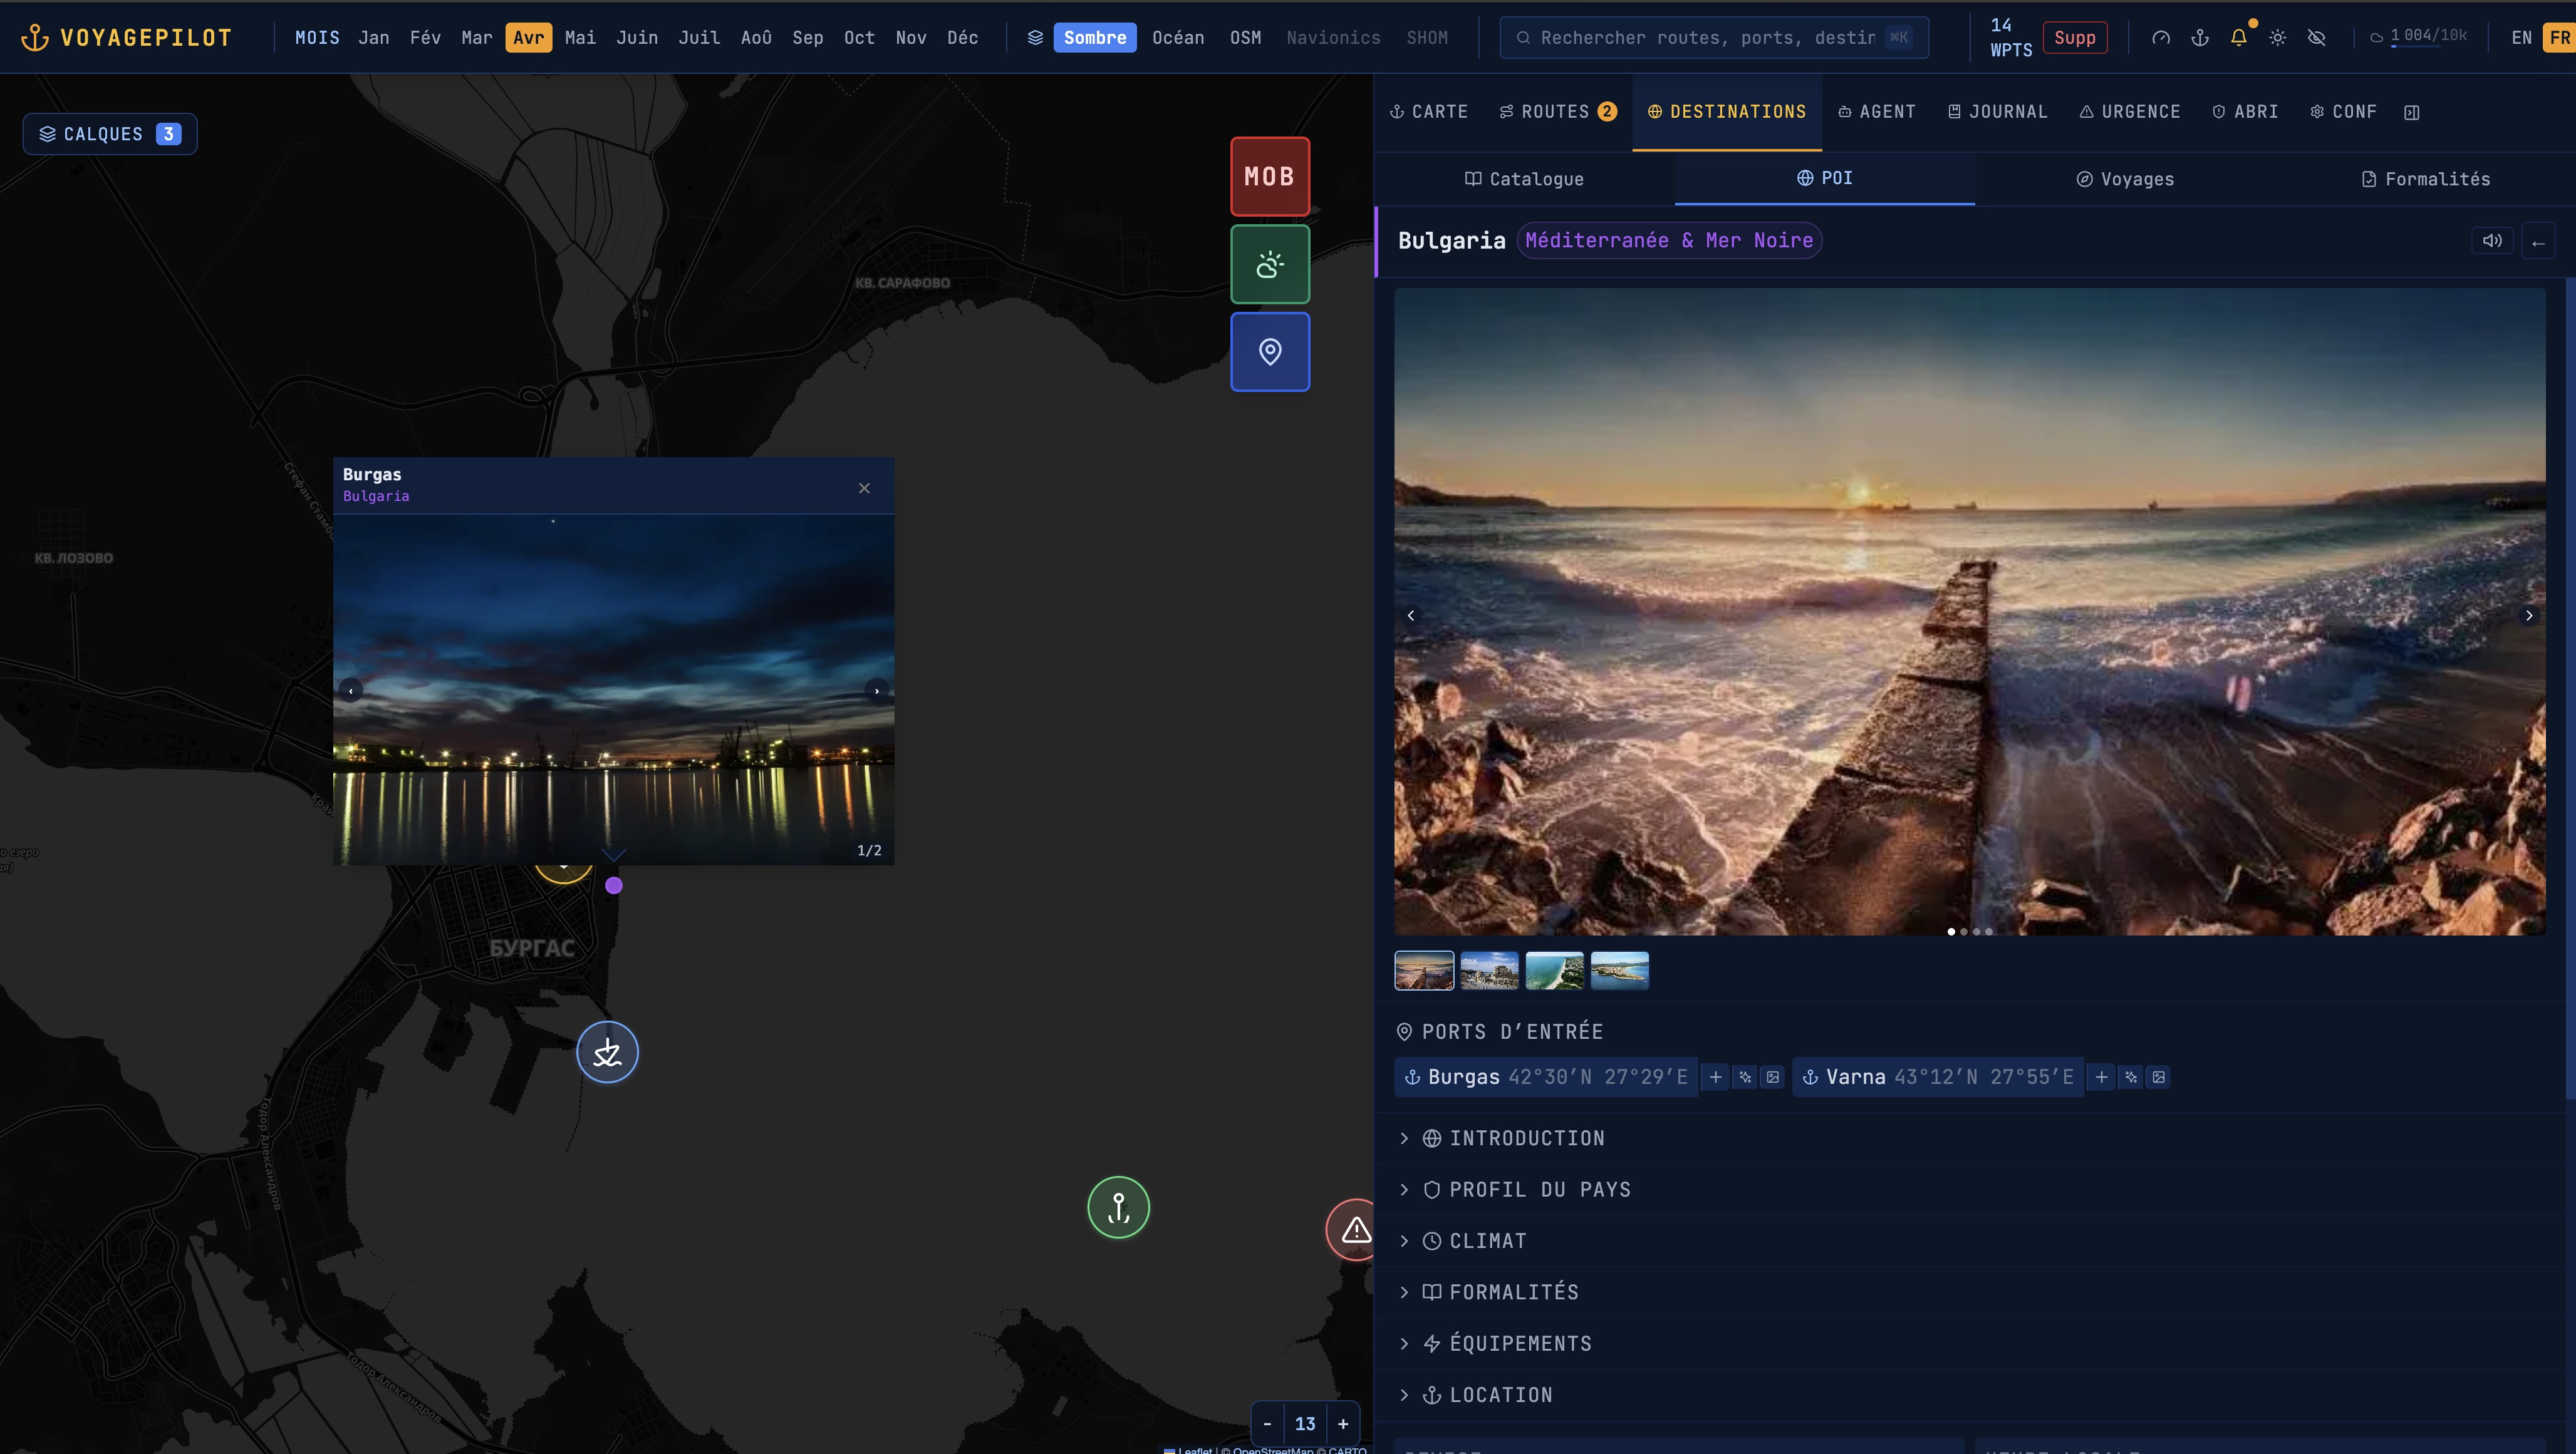This screenshot has width=2576, height=1454.
Task: Expand the INTRODUCTION section
Action: pyautogui.click(x=1526, y=1138)
